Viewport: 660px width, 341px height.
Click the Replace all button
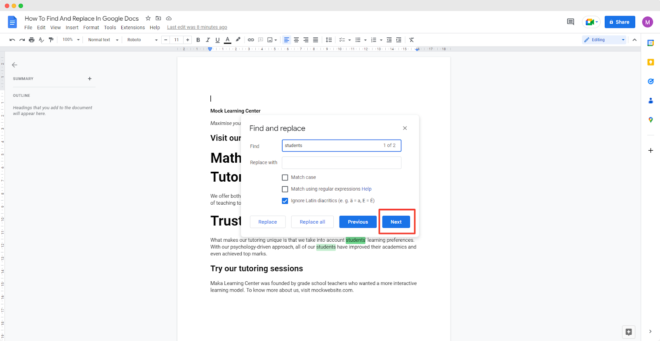(x=312, y=222)
